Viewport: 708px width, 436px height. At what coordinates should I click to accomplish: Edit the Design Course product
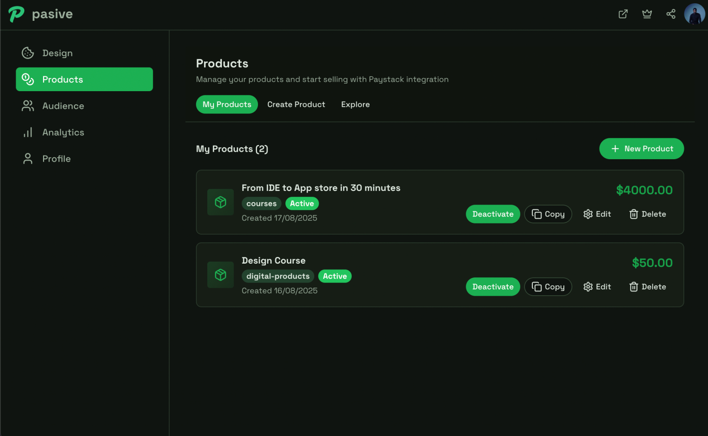point(597,287)
